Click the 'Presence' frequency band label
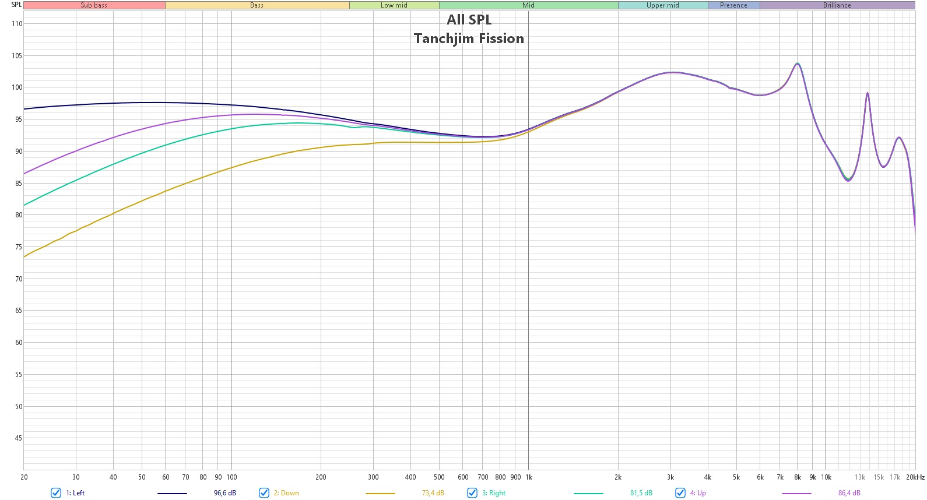 733,5
